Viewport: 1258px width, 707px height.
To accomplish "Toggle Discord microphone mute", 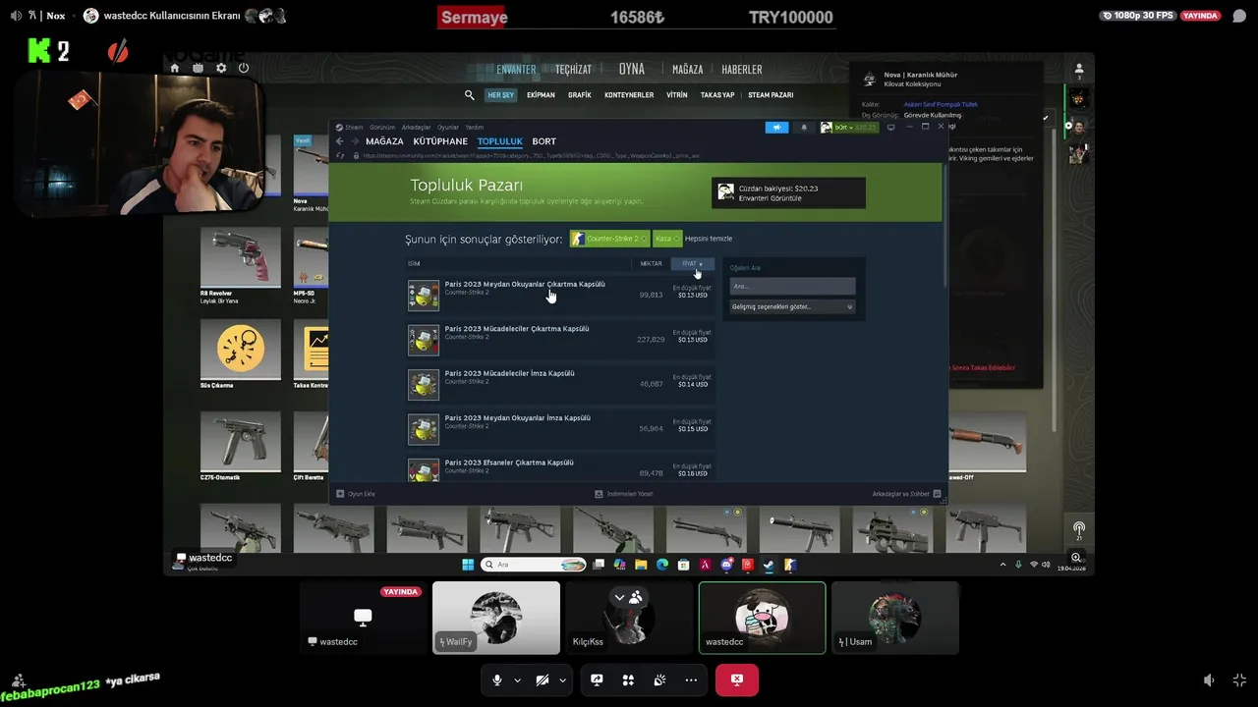I will [497, 680].
